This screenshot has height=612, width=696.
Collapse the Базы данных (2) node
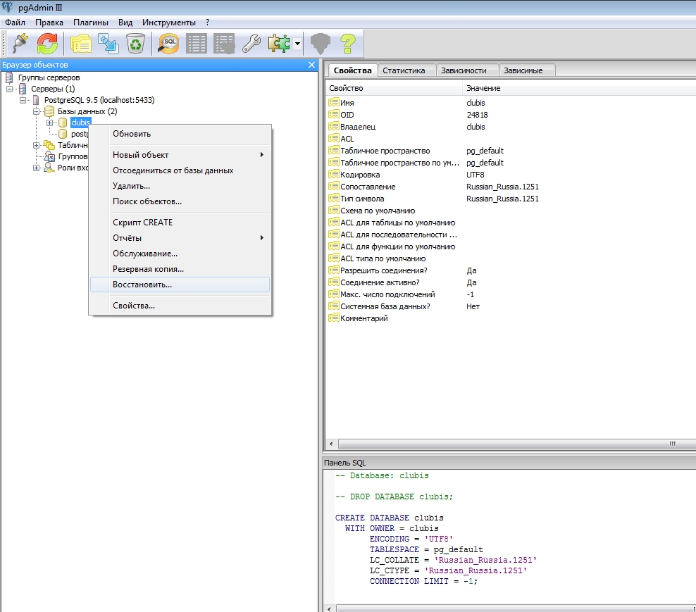point(37,111)
